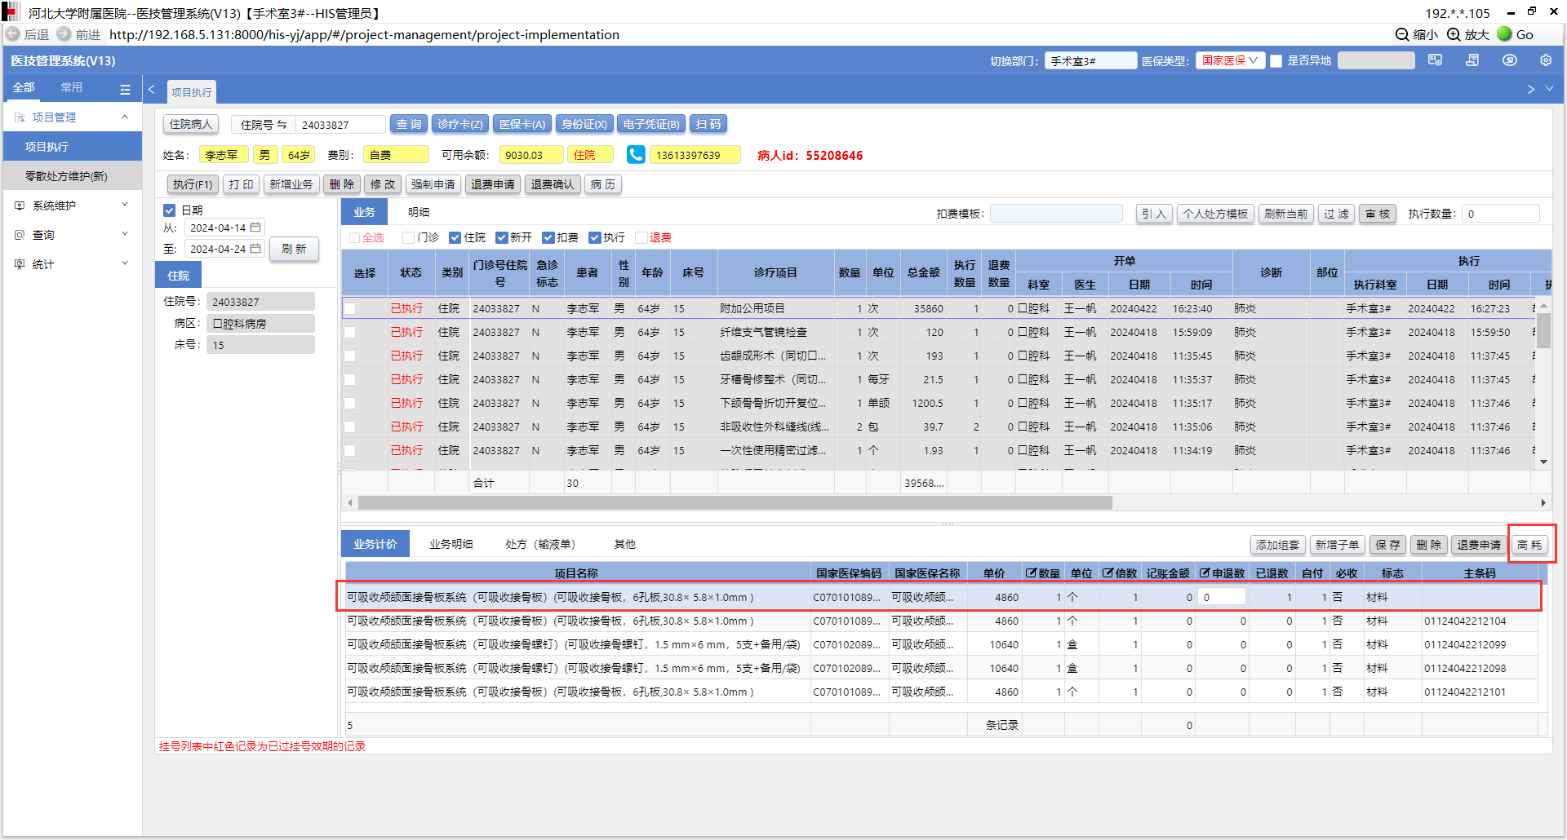
Task: Switch to the 业务明细 tab
Action: coord(451,544)
